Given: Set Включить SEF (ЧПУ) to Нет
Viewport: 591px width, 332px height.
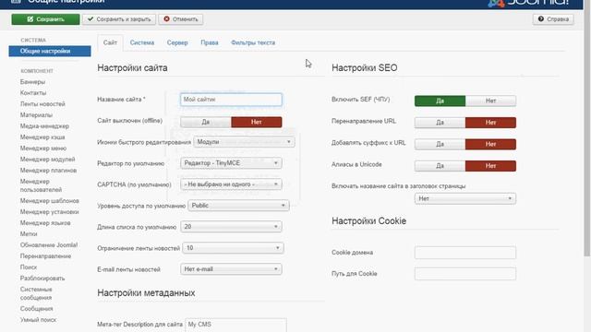Looking at the screenshot, I should (x=490, y=101).
